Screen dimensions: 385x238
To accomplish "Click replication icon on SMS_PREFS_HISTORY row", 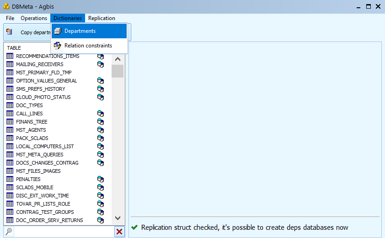I will [x=101, y=89].
